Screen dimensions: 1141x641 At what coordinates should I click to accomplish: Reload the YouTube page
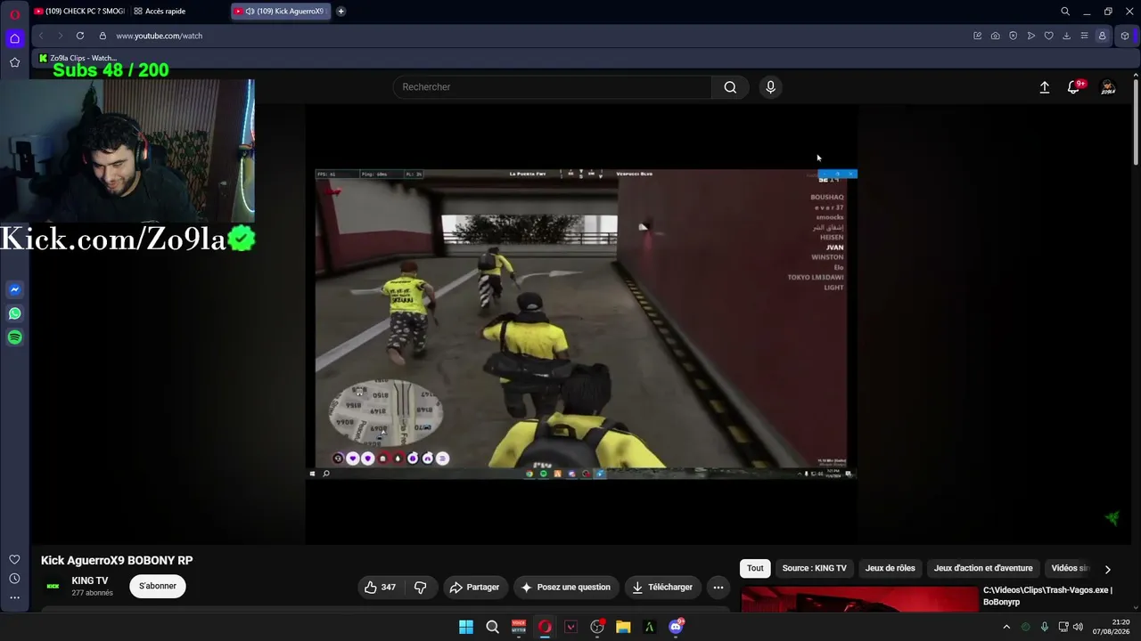click(x=80, y=36)
